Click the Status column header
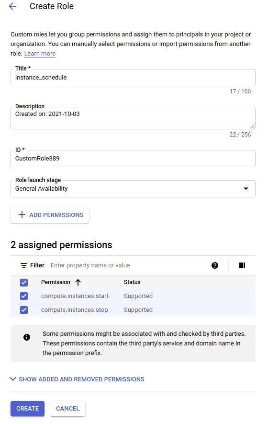This screenshot has height=424, width=268. coord(132,282)
